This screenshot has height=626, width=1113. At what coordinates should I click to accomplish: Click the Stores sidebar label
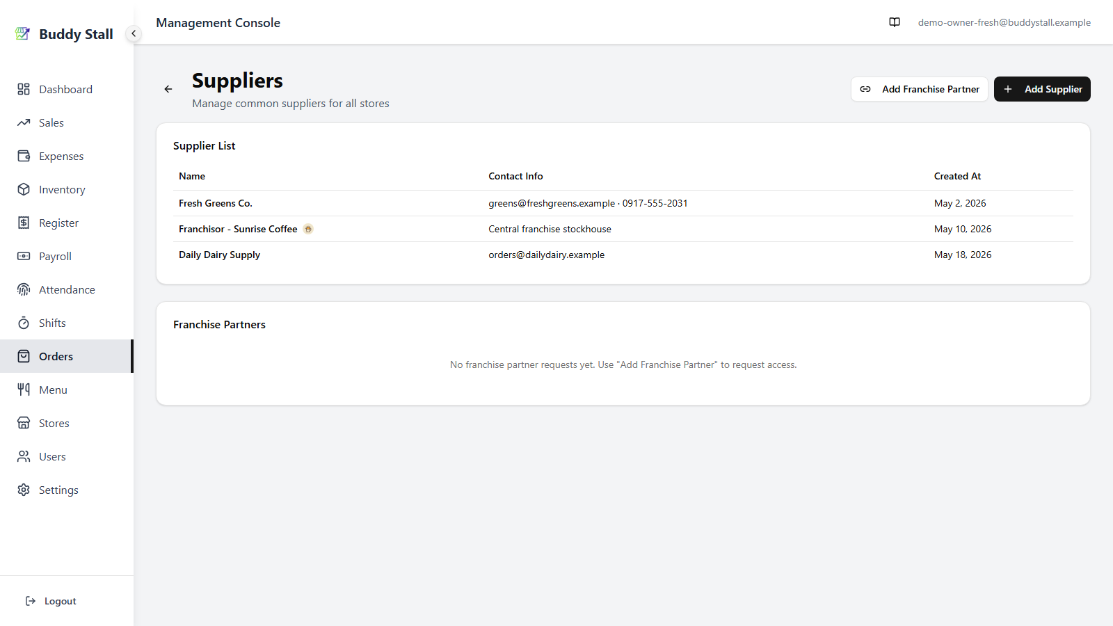[54, 423]
